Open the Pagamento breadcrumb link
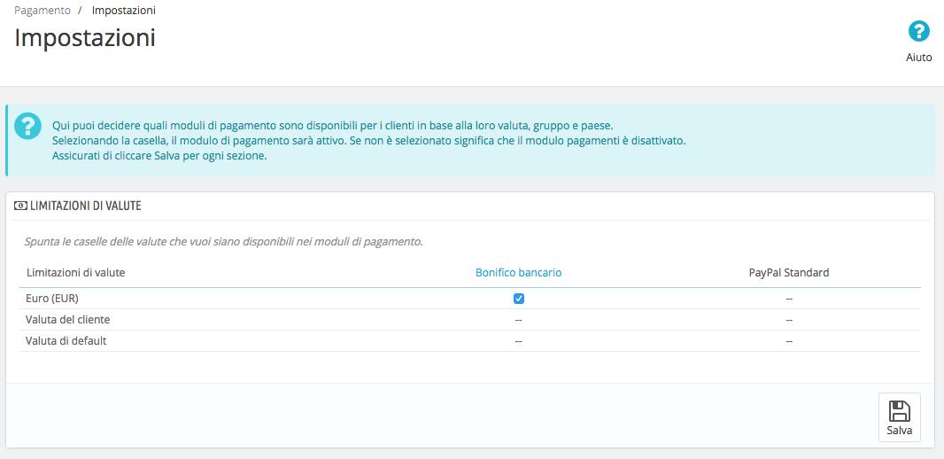 coord(43,10)
